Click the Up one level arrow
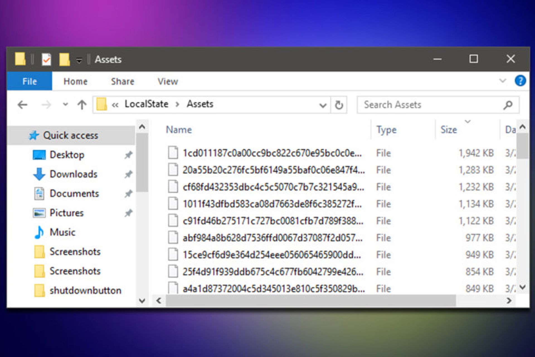Screen dimensions: 535x357 (82, 105)
